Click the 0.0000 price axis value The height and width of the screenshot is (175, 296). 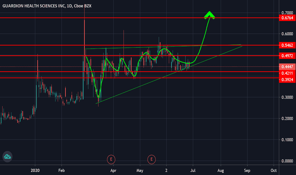287,161
